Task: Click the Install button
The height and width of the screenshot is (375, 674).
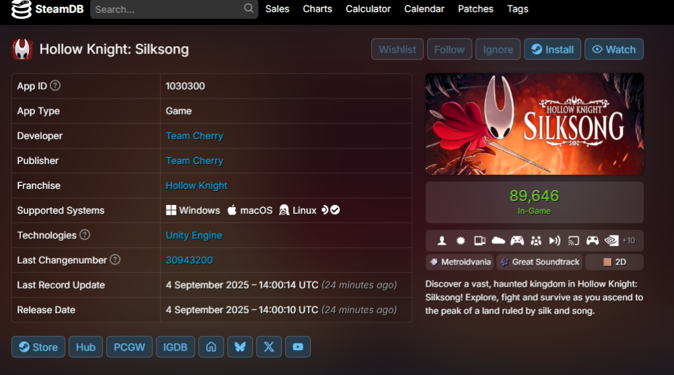Action: pos(553,49)
